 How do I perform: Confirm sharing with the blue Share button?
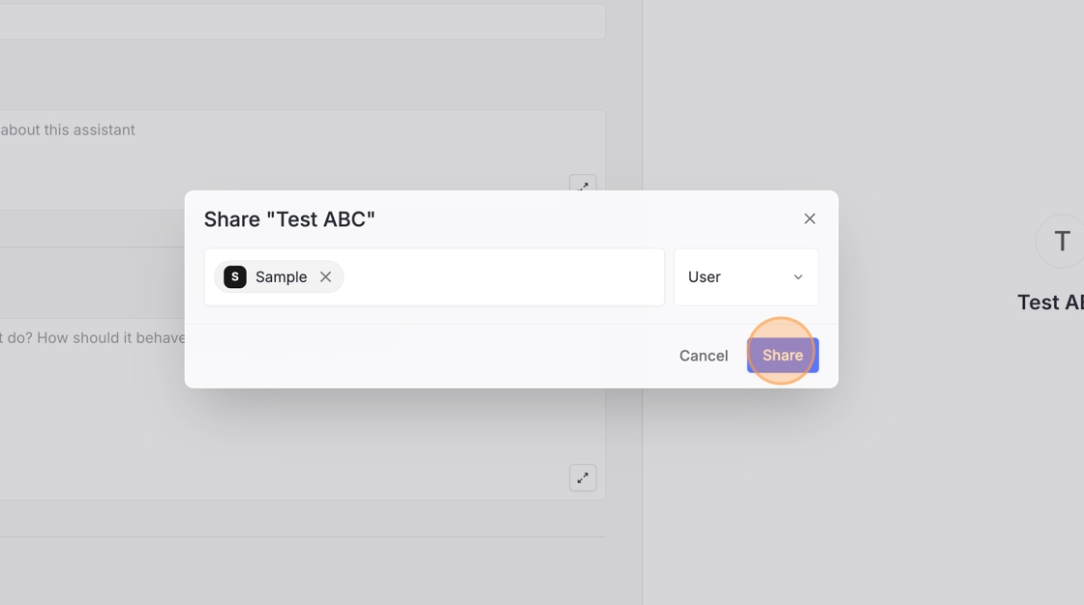point(782,356)
